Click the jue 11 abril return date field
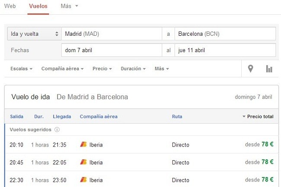281x187 pixels. click(225, 50)
